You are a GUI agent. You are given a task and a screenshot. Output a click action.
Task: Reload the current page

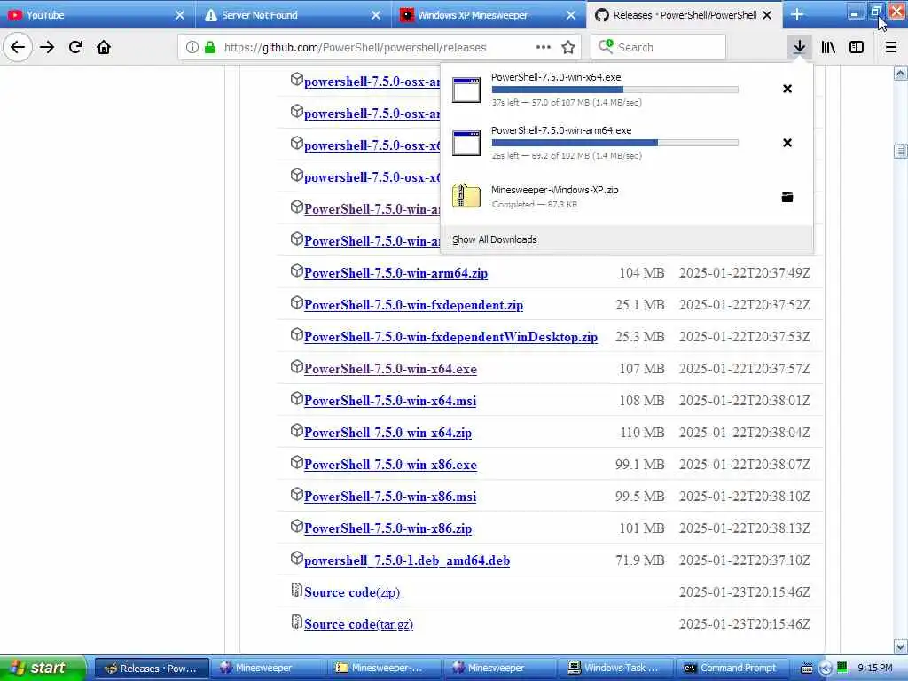pyautogui.click(x=75, y=47)
